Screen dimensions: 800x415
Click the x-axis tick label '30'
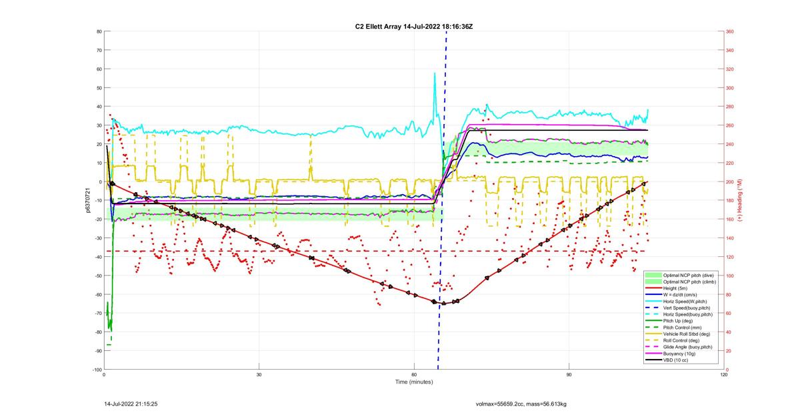point(259,375)
